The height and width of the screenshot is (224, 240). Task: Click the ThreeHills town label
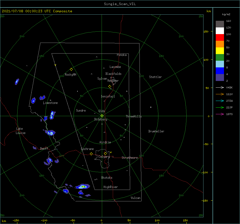tap(134, 116)
